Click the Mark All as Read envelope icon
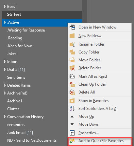 [72, 76]
